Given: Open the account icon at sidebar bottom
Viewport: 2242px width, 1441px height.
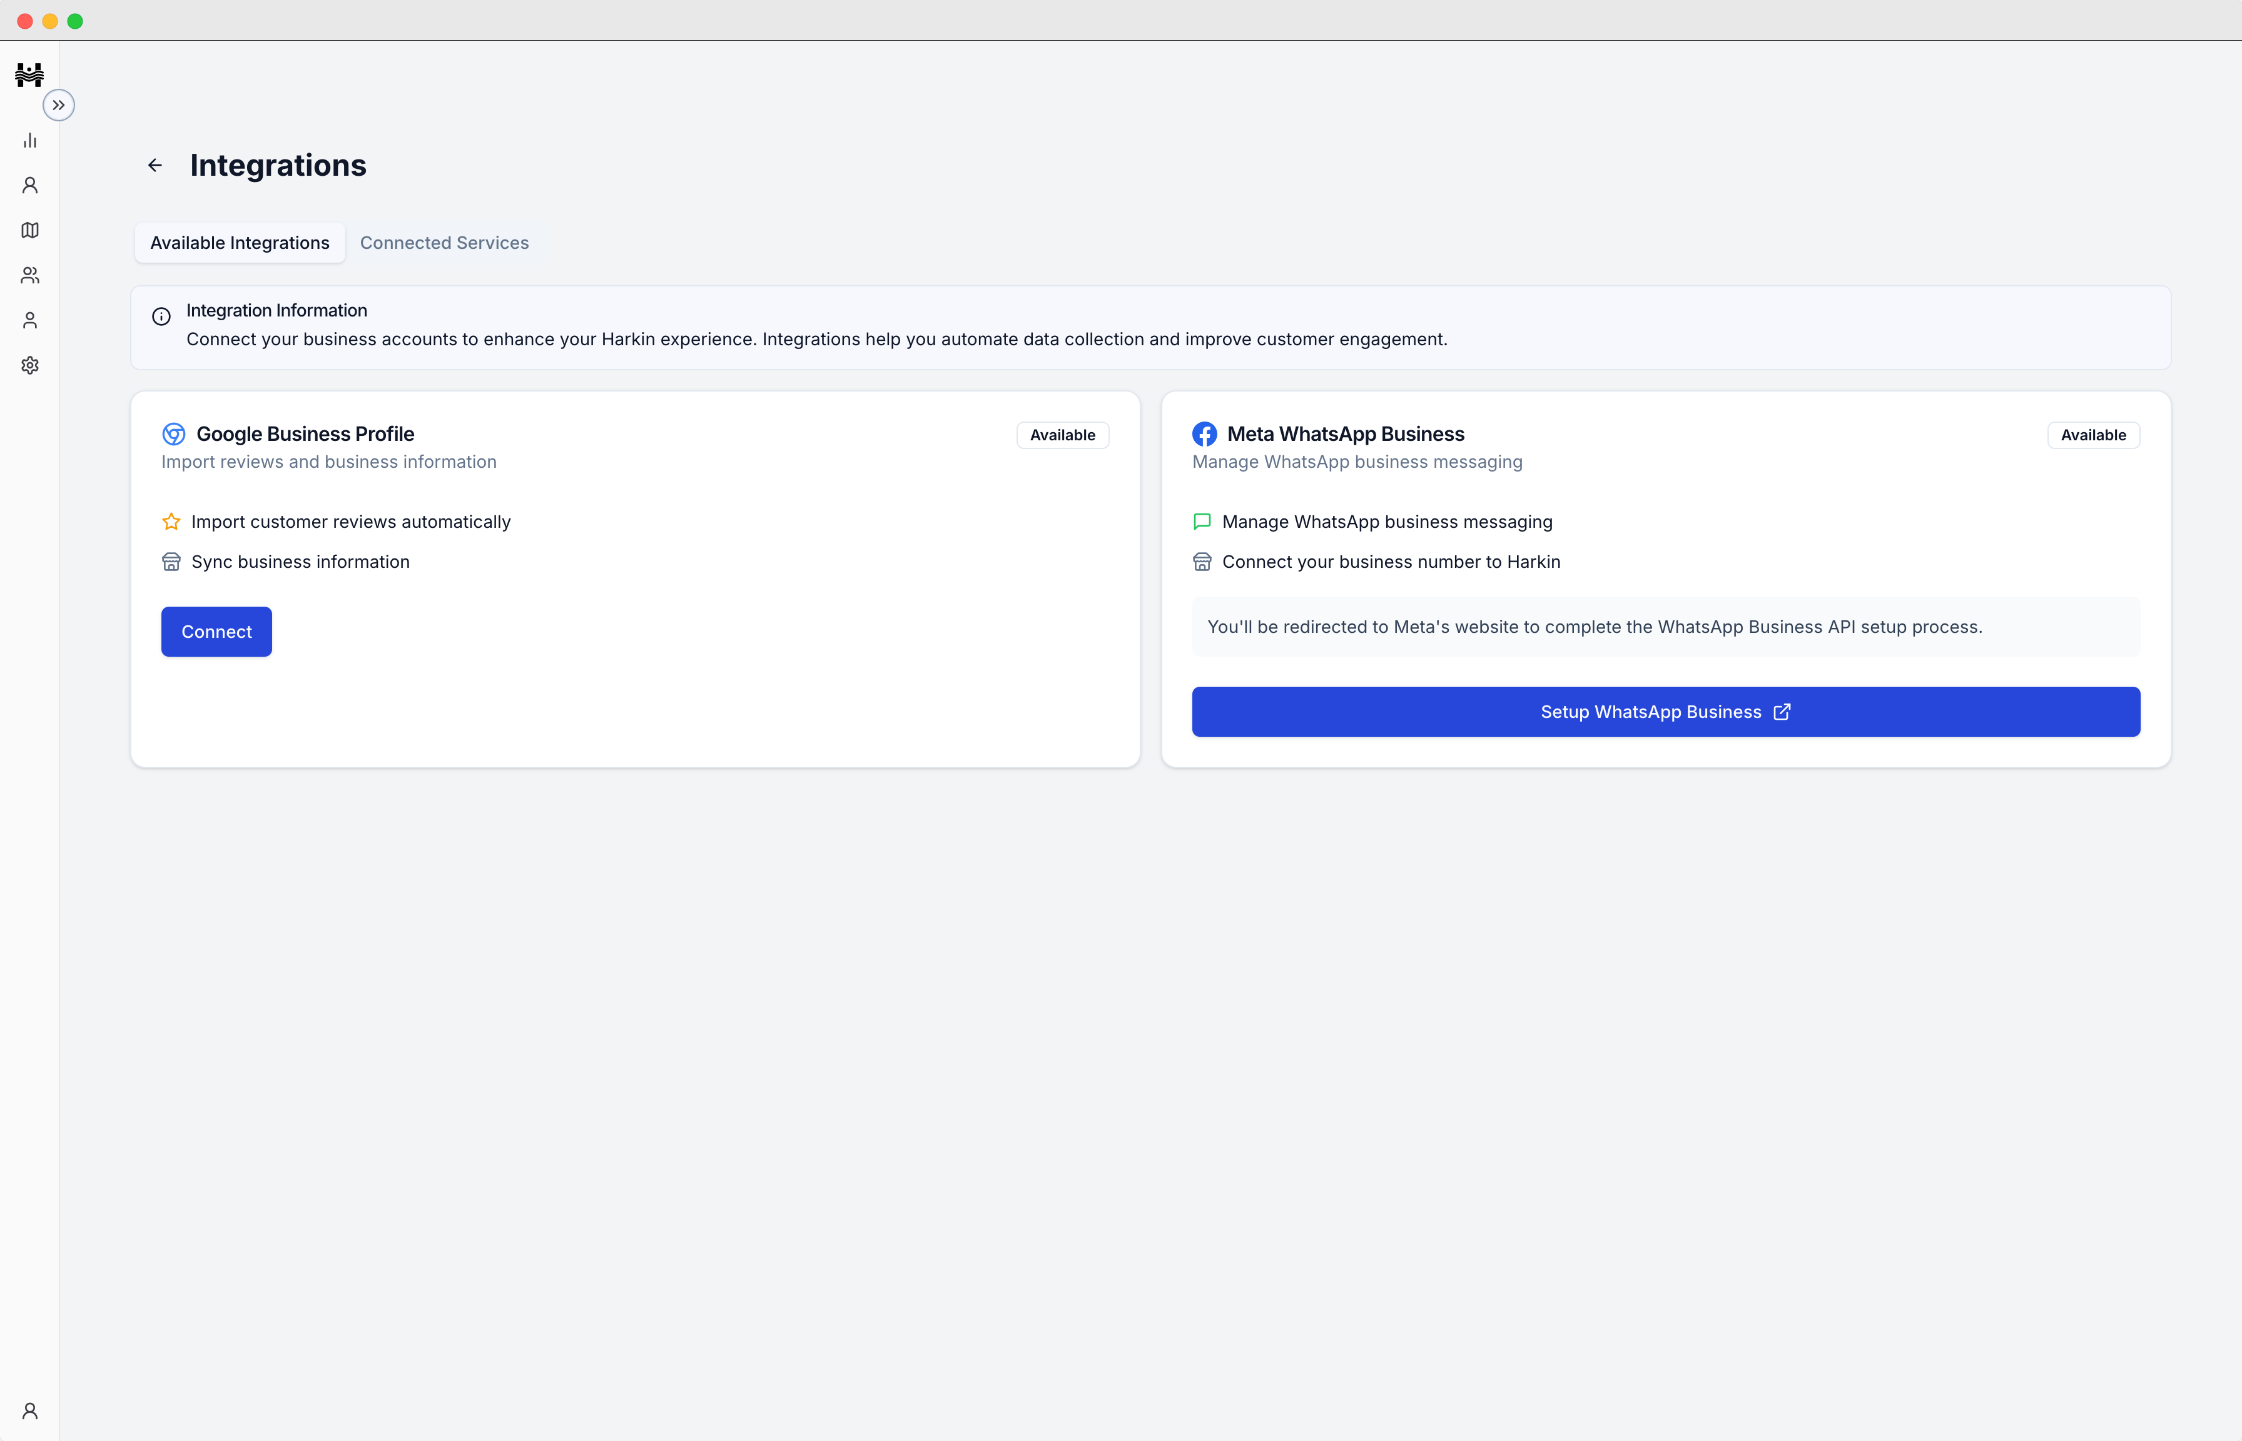Looking at the screenshot, I should [x=30, y=1410].
